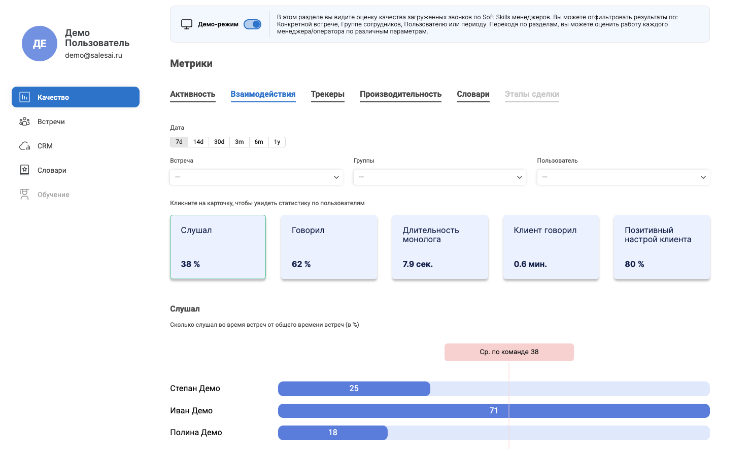Viewport: 750px width, 463px height.
Task: Click the ДЕ user avatar
Action: (40, 44)
